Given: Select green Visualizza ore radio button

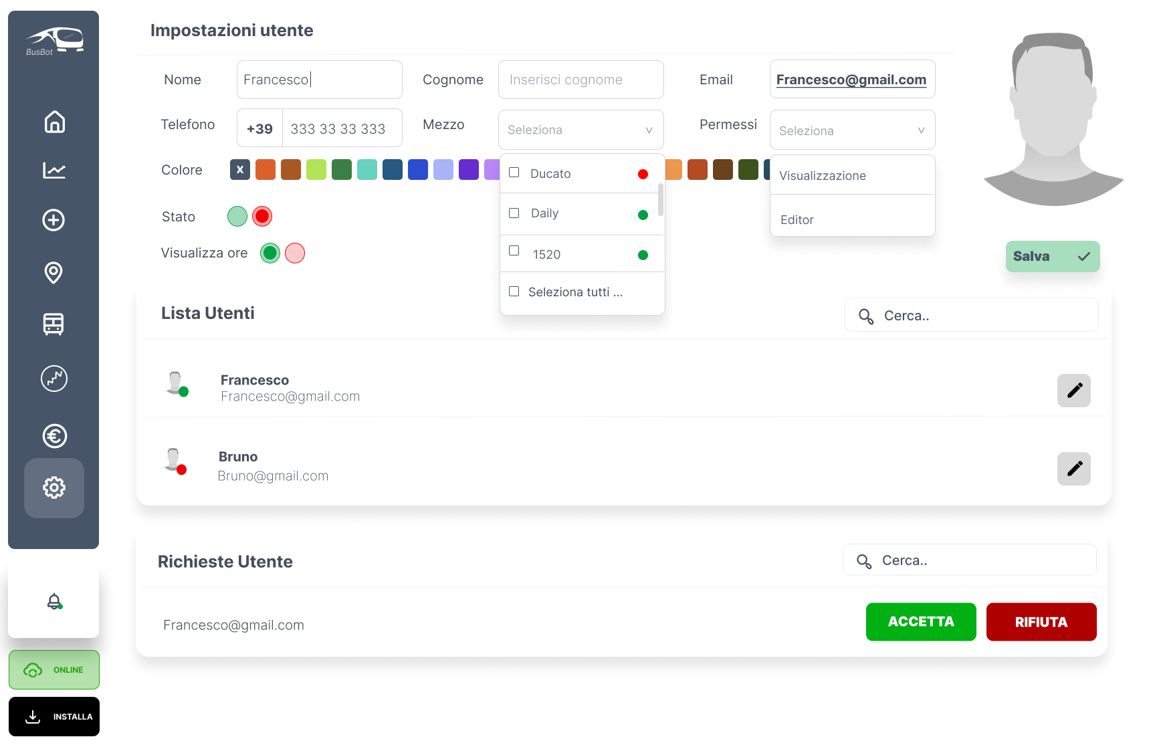Looking at the screenshot, I should point(270,253).
